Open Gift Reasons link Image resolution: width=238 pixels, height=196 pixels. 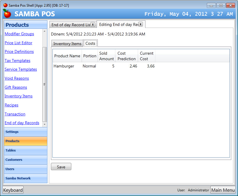pyautogui.click(x=16, y=87)
